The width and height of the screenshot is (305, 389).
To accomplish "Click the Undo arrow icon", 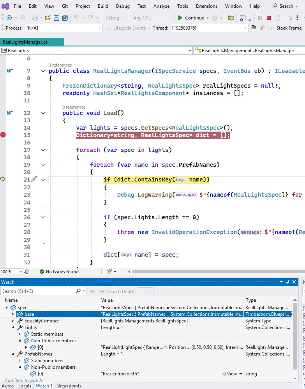I will (77, 18).
